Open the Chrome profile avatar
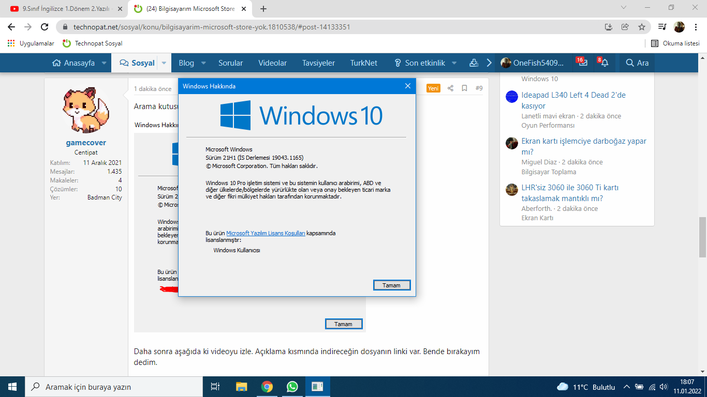Screen dimensions: 707x397 (679, 27)
